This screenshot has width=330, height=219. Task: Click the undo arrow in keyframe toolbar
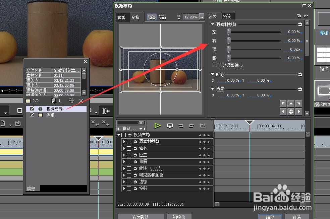pyautogui.click(x=181, y=126)
